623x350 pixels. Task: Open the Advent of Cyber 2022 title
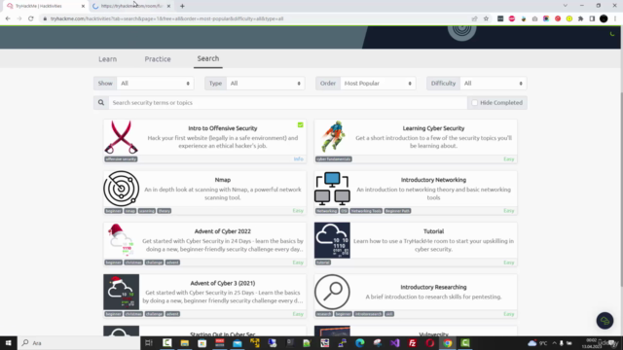click(223, 231)
